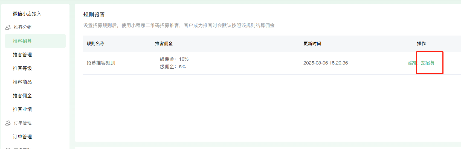Go to 推客管理 in the sidebar
Screen dimensions: 461x149
pos(22,55)
